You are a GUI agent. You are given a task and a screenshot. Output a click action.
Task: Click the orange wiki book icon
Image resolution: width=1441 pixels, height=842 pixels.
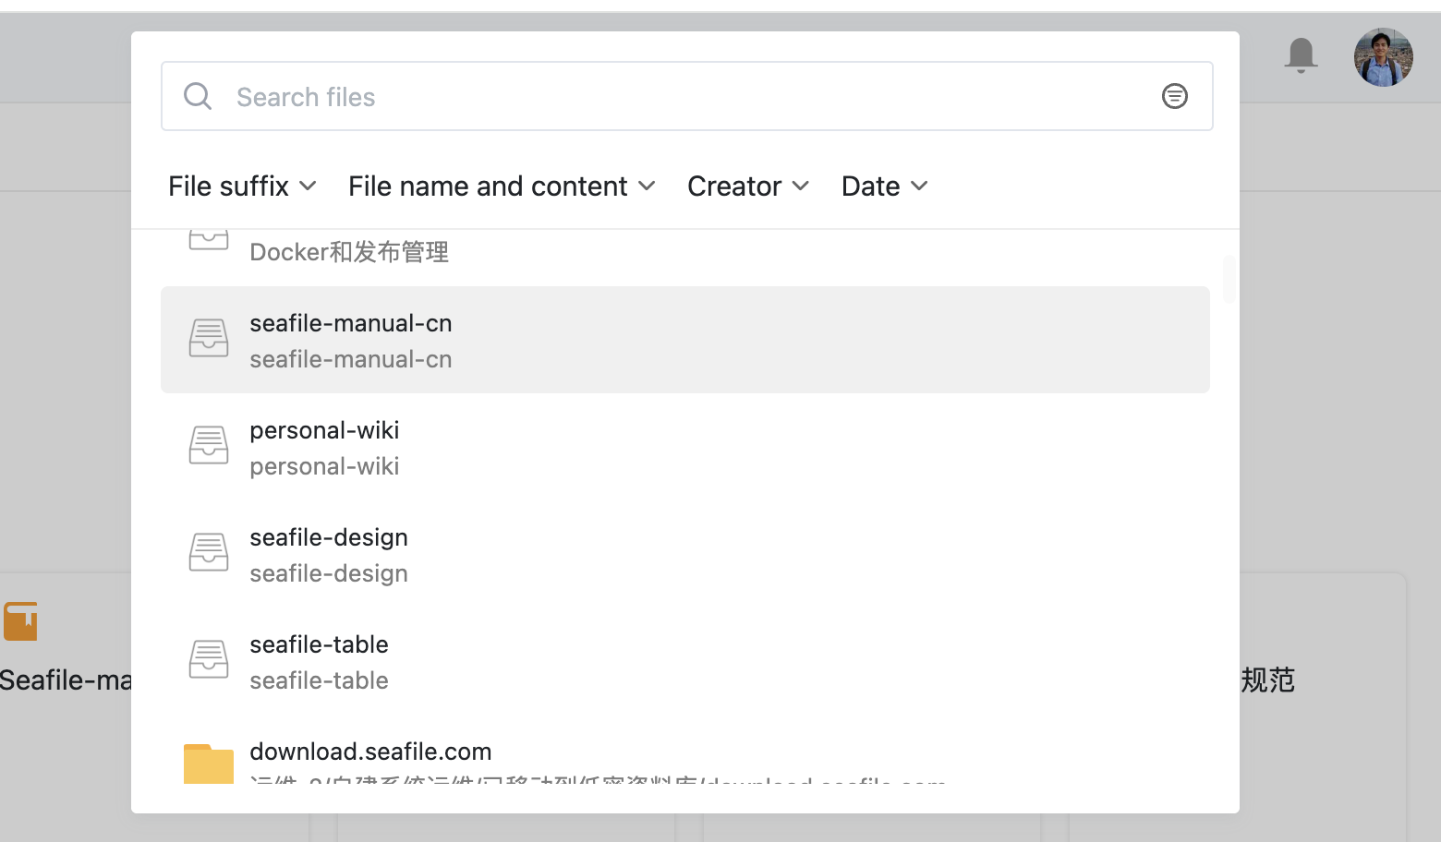tap(20, 621)
